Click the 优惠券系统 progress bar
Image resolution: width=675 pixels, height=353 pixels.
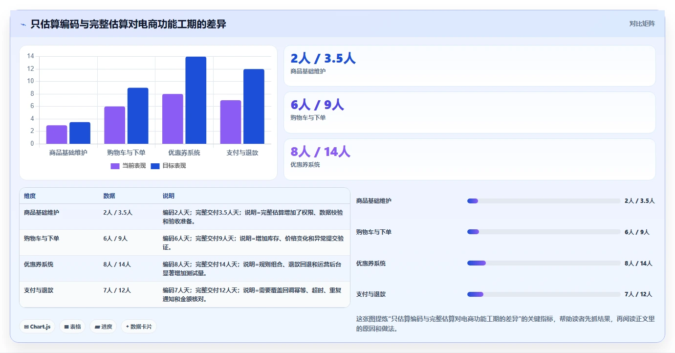click(544, 263)
